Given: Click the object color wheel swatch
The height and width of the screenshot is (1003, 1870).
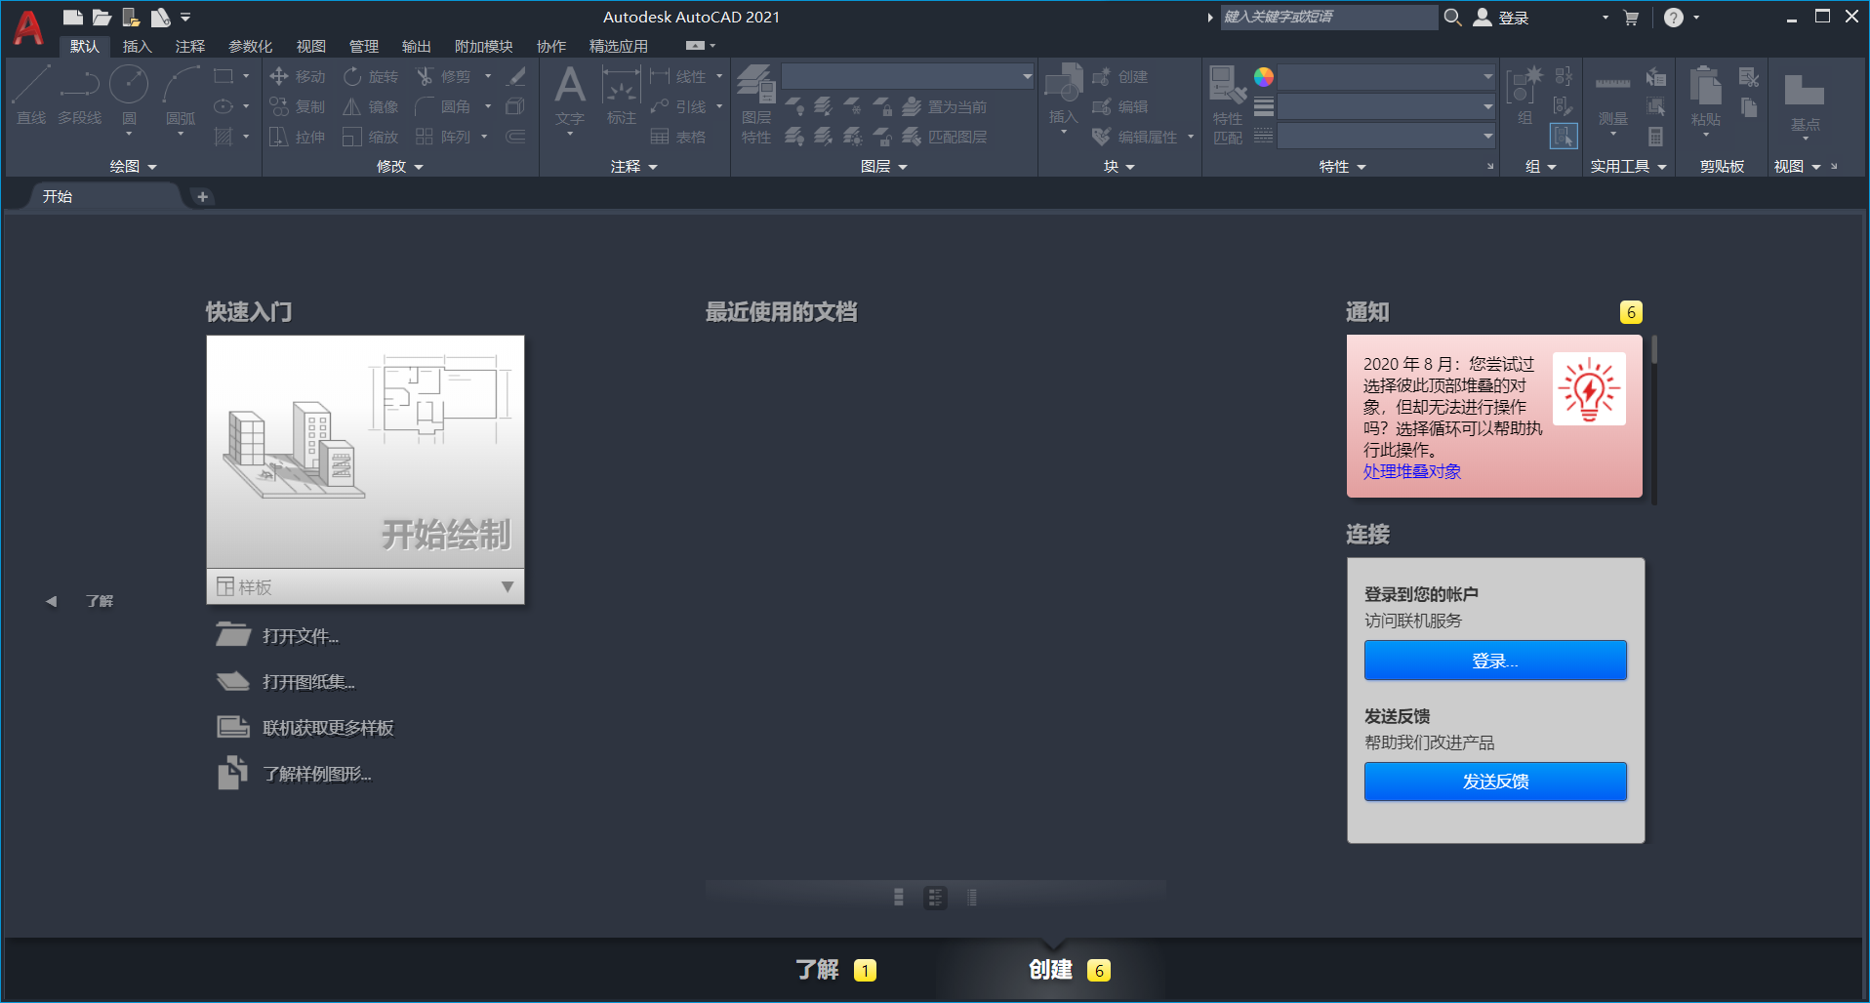Looking at the screenshot, I should pyautogui.click(x=1264, y=77).
